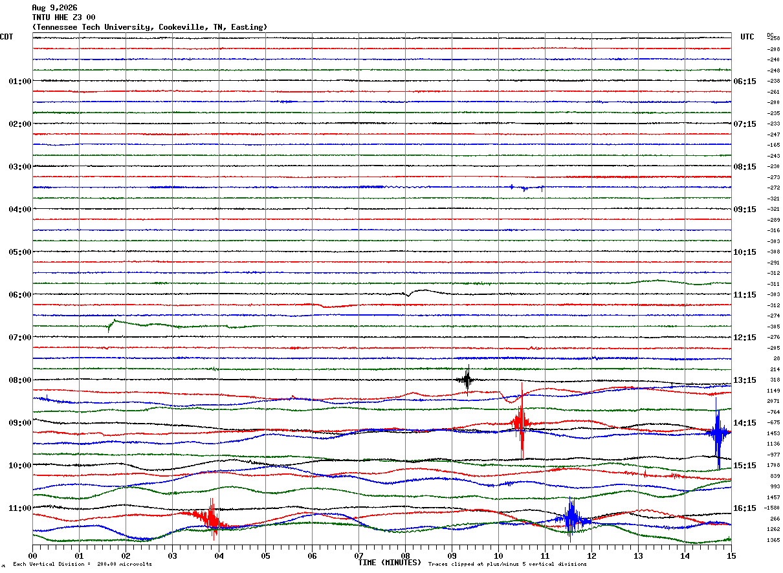The height and width of the screenshot is (573, 783).
Task: Click the Aug 9,2026 date header
Action: click(54, 8)
